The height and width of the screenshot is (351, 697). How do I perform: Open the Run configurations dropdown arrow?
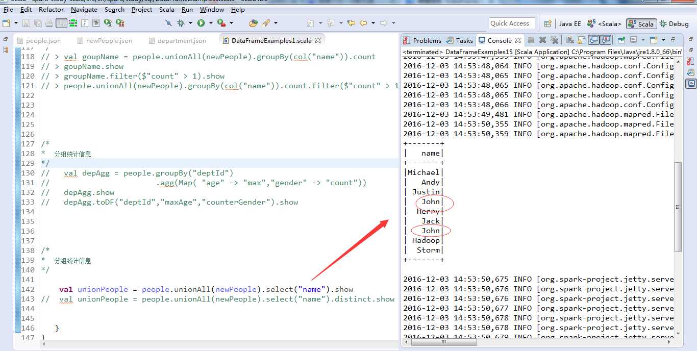coord(211,23)
